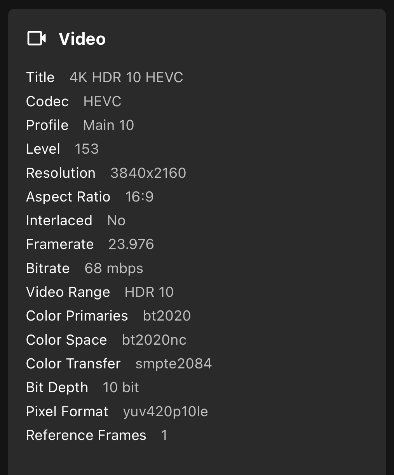Click the Aspect Ratio value "16:9"
Viewport: 394px width, 475px height.
(139, 197)
